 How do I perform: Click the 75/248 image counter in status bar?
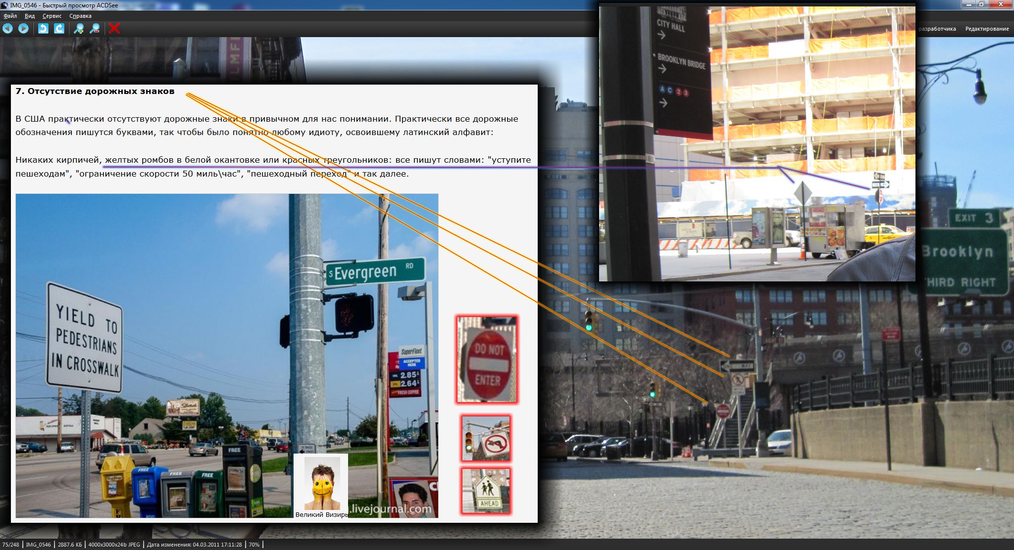[10, 545]
